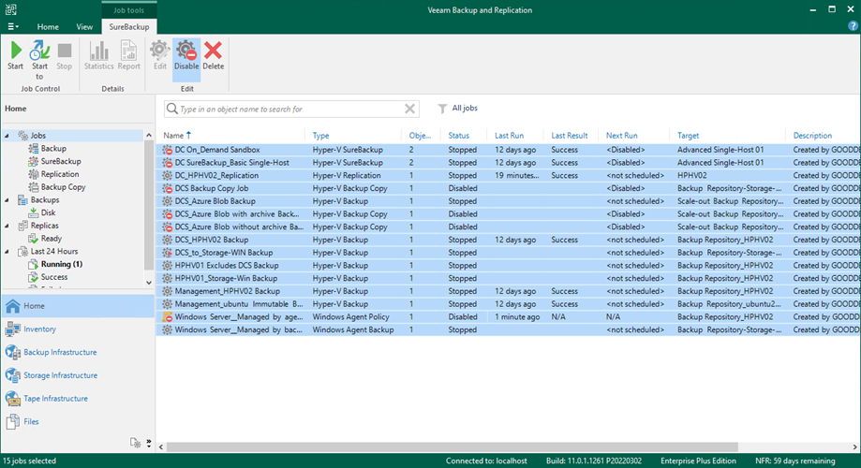Select the DCS Backup Copy Job row

[x=508, y=188]
